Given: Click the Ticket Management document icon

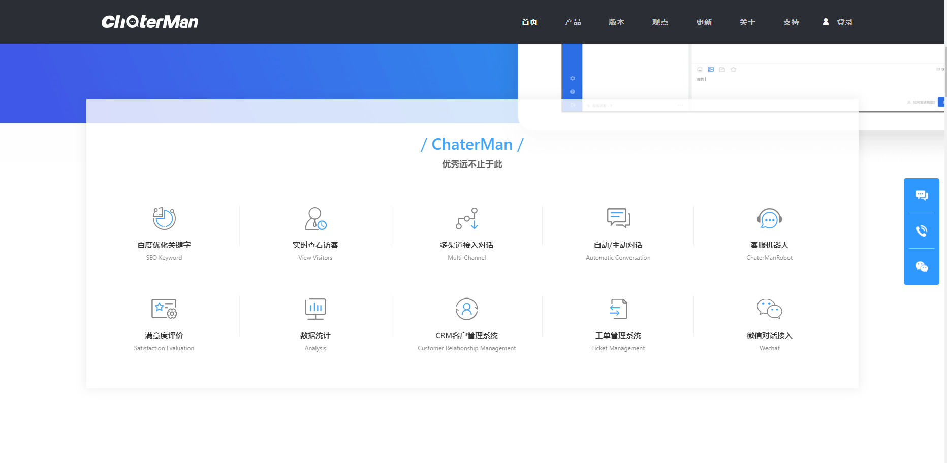Looking at the screenshot, I should pyautogui.click(x=618, y=309).
